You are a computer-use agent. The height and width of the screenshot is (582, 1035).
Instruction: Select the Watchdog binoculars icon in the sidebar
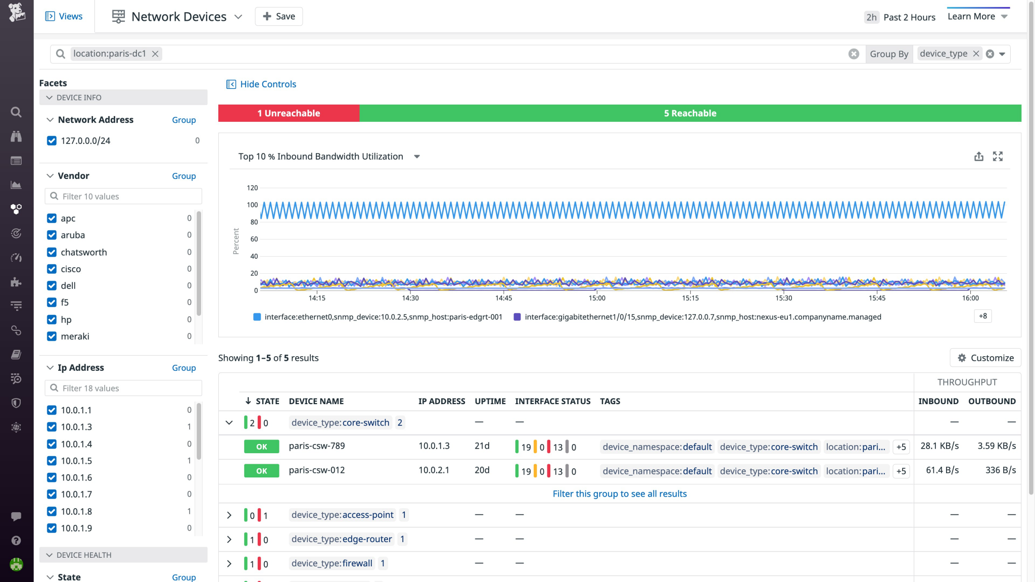tap(16, 136)
